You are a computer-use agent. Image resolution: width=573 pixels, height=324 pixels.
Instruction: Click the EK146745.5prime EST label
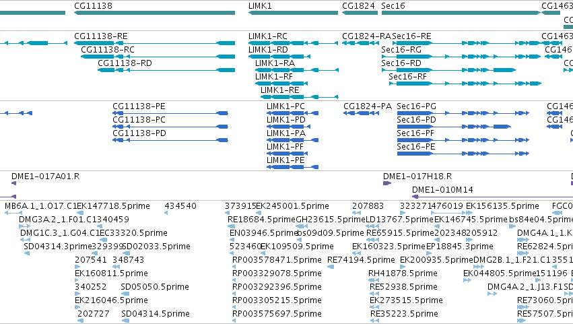[x=471, y=220]
